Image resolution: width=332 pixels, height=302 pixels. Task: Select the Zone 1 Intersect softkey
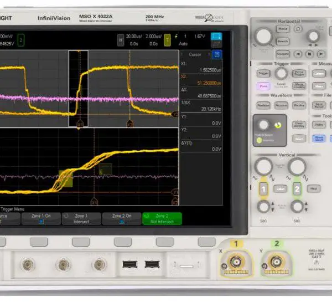(81, 219)
